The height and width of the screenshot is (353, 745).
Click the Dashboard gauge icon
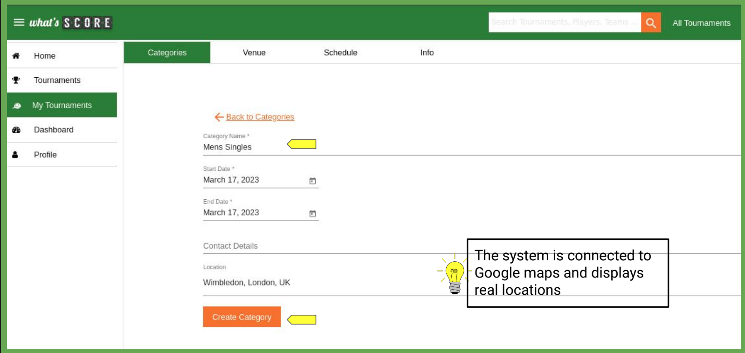pyautogui.click(x=16, y=130)
